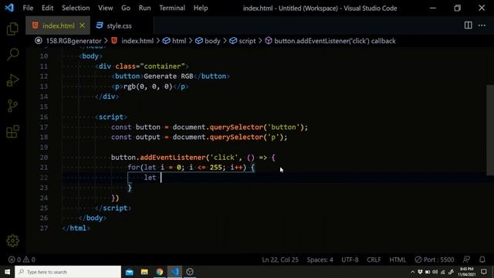Open the Manage gear in activity bar
The image size is (494, 278).
12,241
